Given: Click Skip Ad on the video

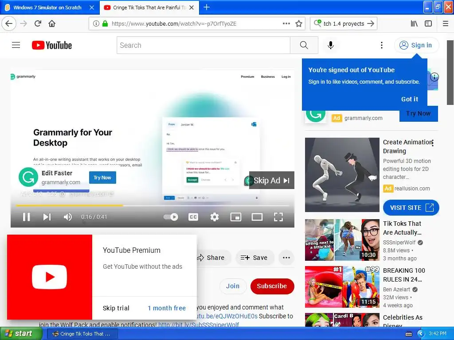Looking at the screenshot, I should (272, 181).
